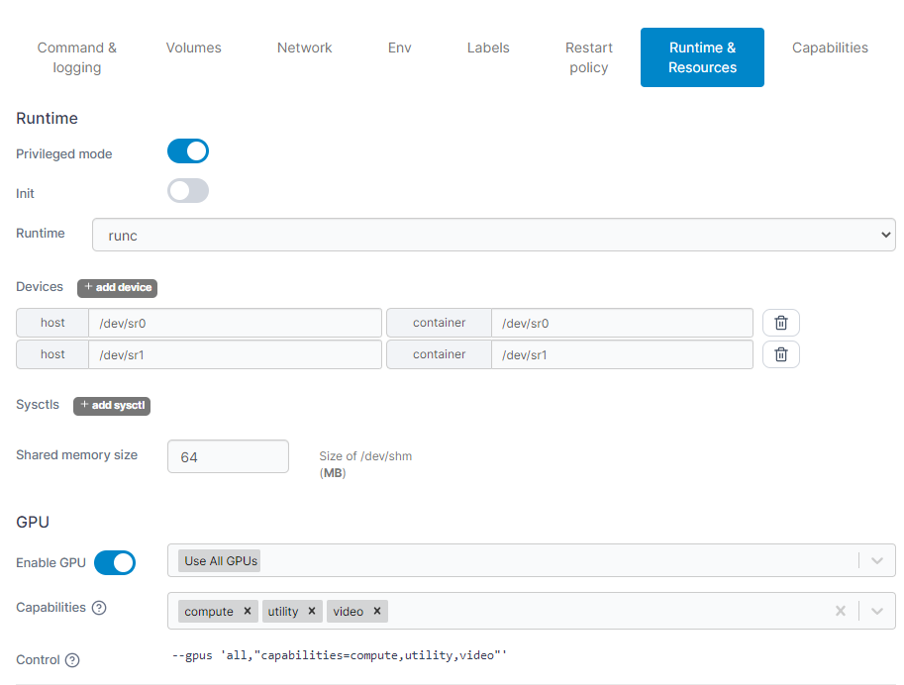Disable Privileged mode
This screenshot has width=904, height=685.
(188, 152)
